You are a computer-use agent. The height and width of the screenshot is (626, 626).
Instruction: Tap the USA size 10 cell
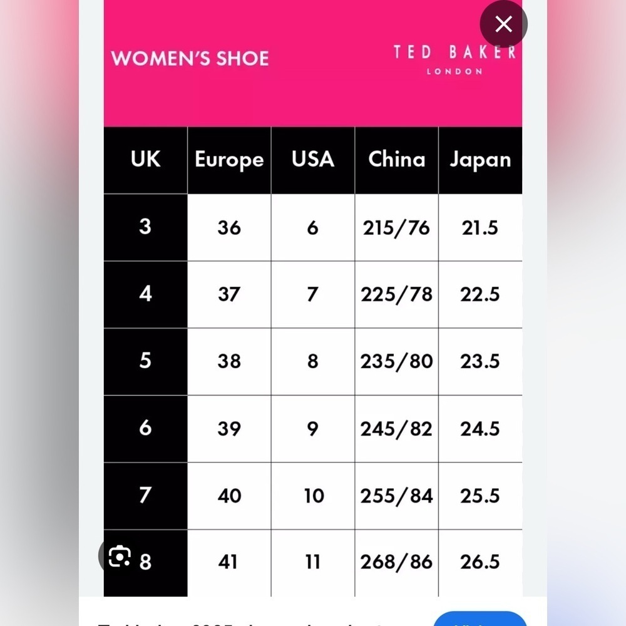tap(312, 496)
